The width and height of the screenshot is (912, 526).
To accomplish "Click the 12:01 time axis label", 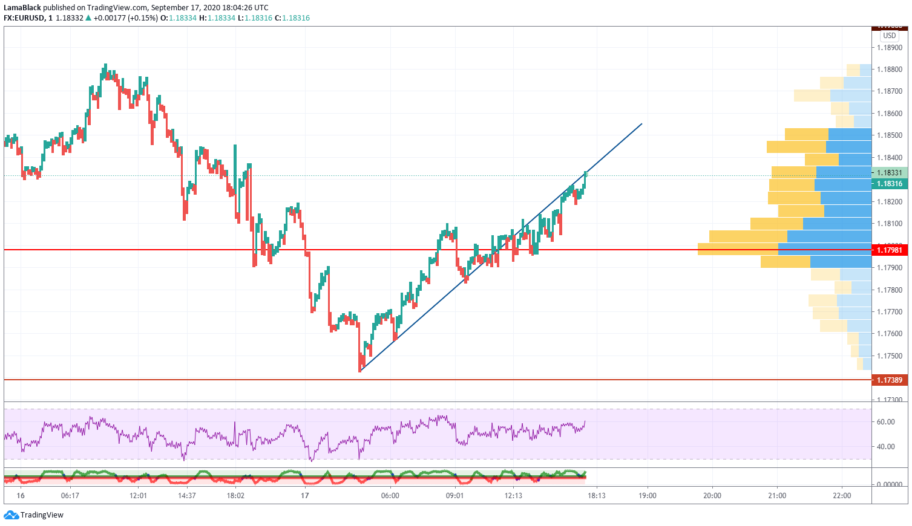I will pos(139,496).
